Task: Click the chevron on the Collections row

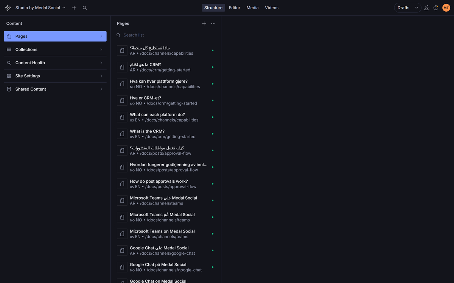Action: pyautogui.click(x=101, y=49)
